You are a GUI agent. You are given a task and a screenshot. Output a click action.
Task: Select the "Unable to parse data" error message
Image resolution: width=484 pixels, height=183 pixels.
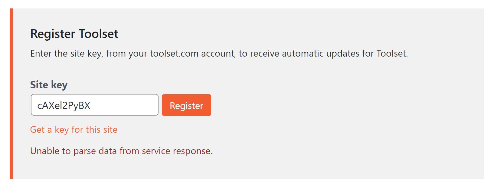pyautogui.click(x=121, y=151)
